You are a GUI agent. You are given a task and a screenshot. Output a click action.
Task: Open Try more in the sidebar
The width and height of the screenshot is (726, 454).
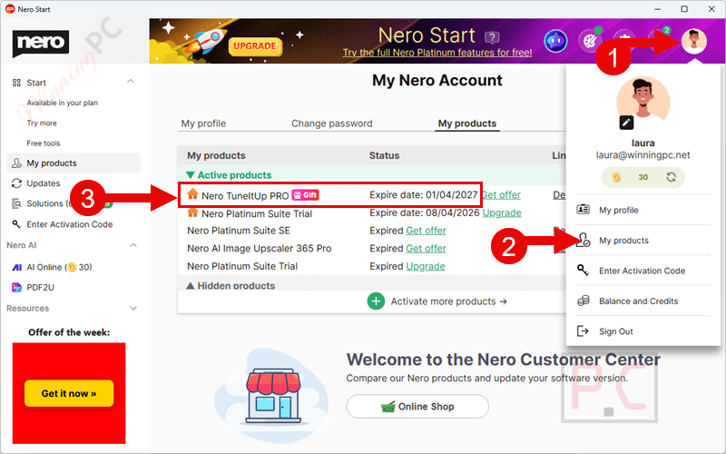pyautogui.click(x=42, y=123)
